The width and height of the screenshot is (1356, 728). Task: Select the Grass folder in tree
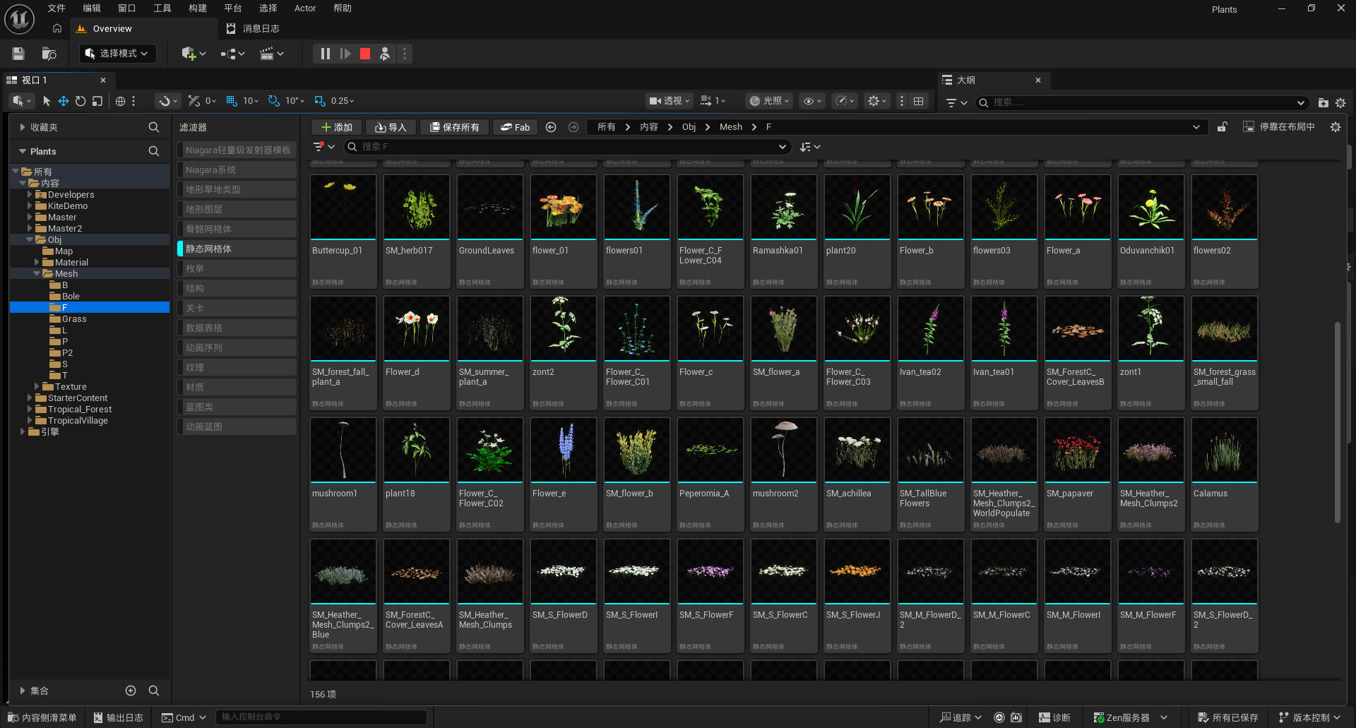click(x=73, y=319)
